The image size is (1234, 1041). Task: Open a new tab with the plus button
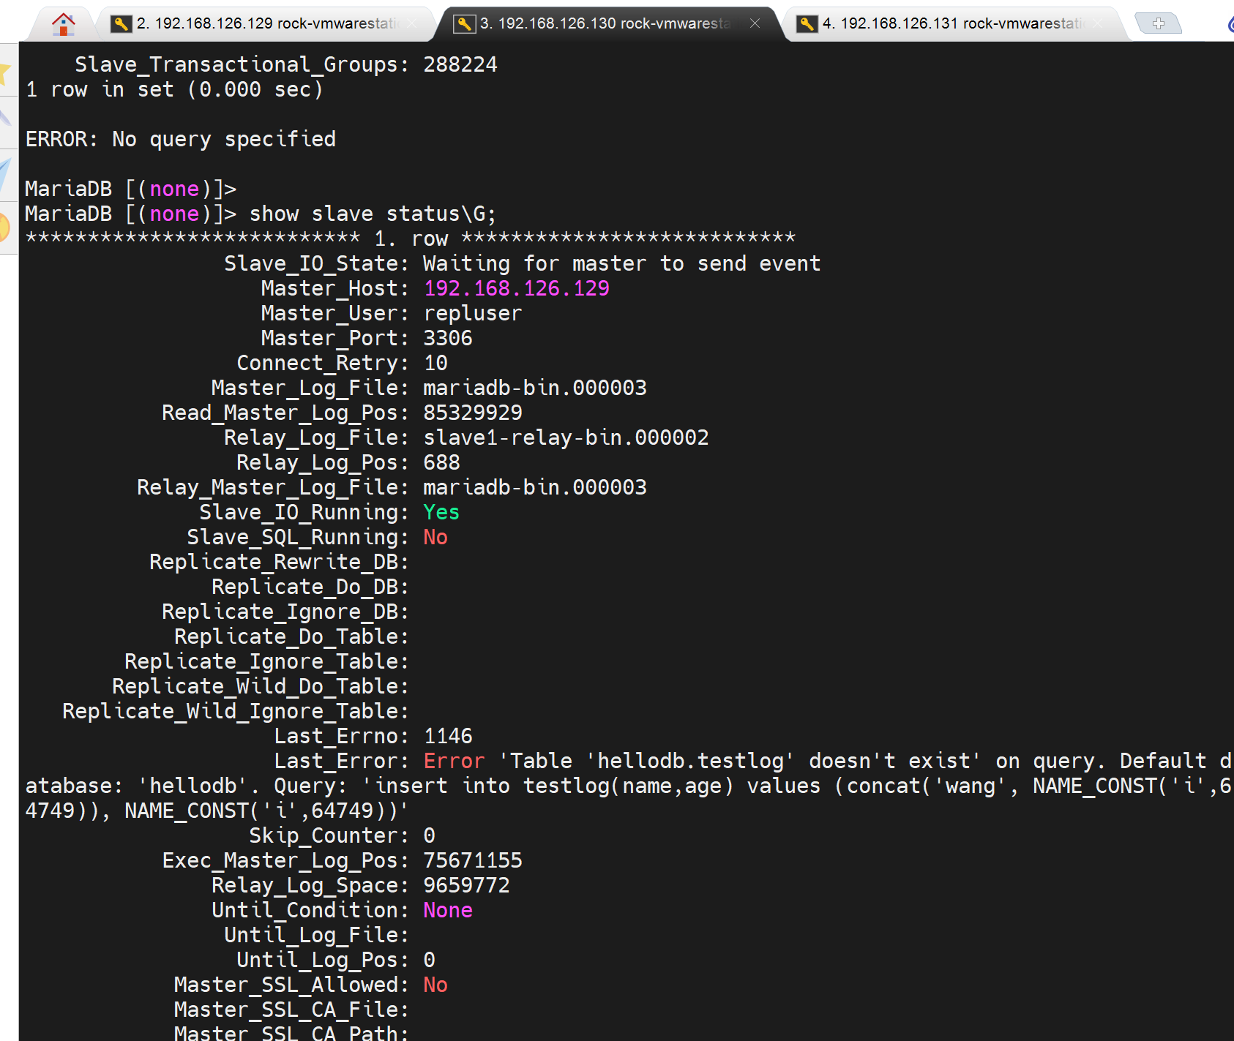(1158, 24)
